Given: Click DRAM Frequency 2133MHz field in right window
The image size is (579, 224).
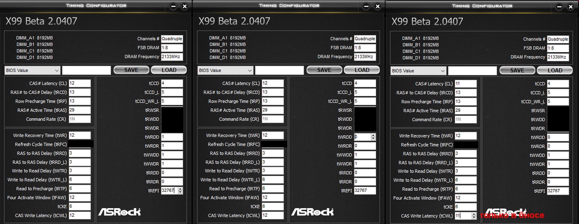Looking at the screenshot, I should (x=558, y=57).
